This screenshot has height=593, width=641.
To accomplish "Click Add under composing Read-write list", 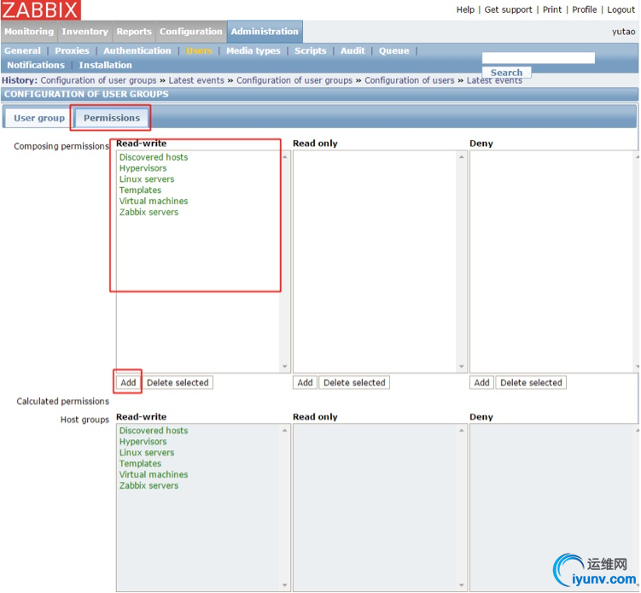I will click(x=128, y=383).
